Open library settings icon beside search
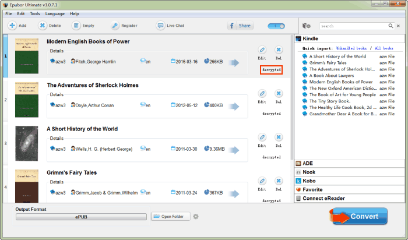 point(307,26)
